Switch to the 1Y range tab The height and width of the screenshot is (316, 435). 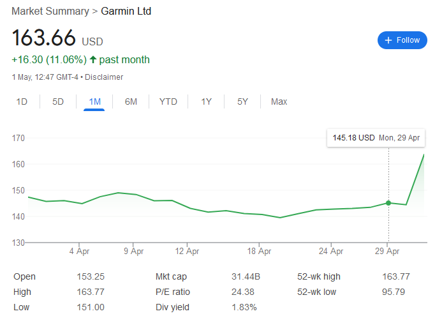point(206,102)
